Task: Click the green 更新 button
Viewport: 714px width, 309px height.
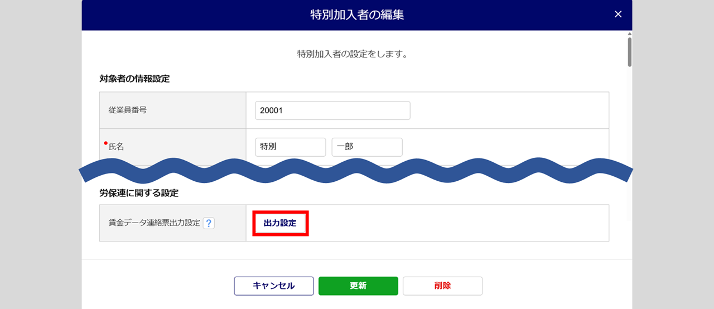Action: 358,286
